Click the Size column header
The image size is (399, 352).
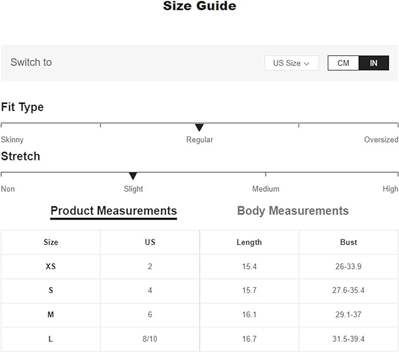click(51, 242)
